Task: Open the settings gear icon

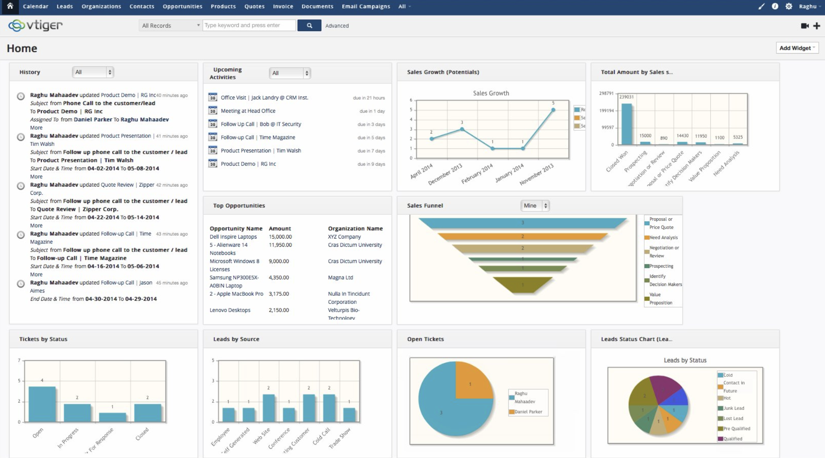Action: (x=789, y=6)
